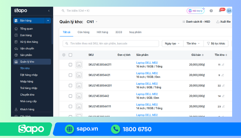Image resolution: width=241 pixels, height=138 pixels.
Task: Open product image of SKU21453054421
Action: click(x=79, y=75)
